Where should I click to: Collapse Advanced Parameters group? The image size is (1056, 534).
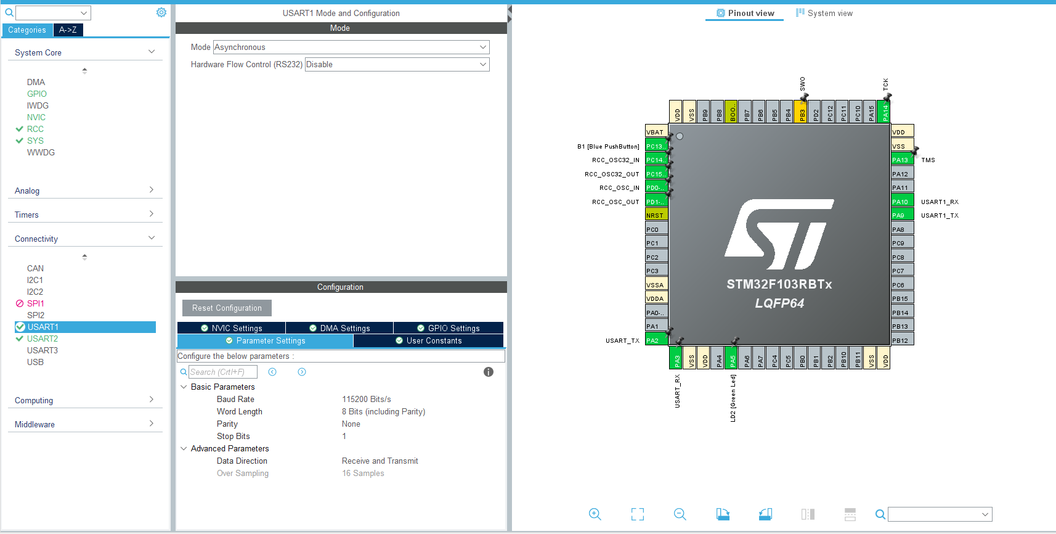click(x=184, y=448)
